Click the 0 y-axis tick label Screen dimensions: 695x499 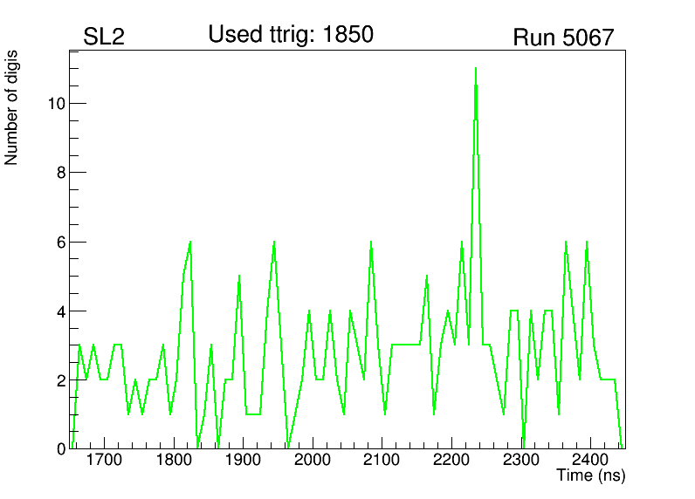pyautogui.click(x=58, y=448)
